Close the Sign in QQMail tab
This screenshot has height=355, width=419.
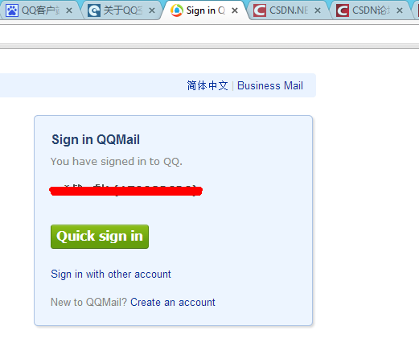coord(235,10)
